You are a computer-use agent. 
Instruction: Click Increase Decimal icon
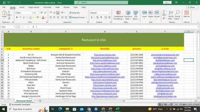(x=105, y=17)
